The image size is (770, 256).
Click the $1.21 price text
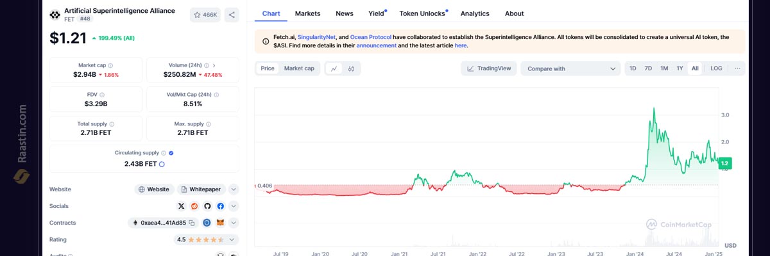(68, 38)
